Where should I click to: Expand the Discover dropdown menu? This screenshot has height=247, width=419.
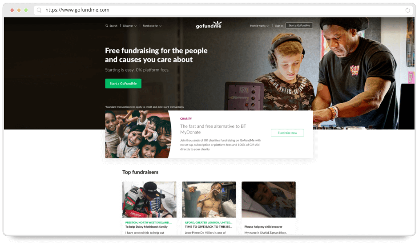(129, 26)
